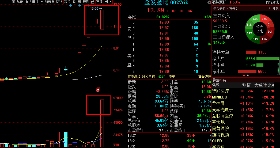Click 加自选 to add to watchlist
The width and height of the screenshot is (280, 148).
49,2
